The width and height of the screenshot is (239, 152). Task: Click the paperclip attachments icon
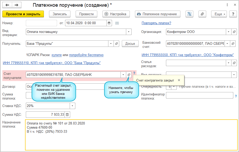coord(202,14)
